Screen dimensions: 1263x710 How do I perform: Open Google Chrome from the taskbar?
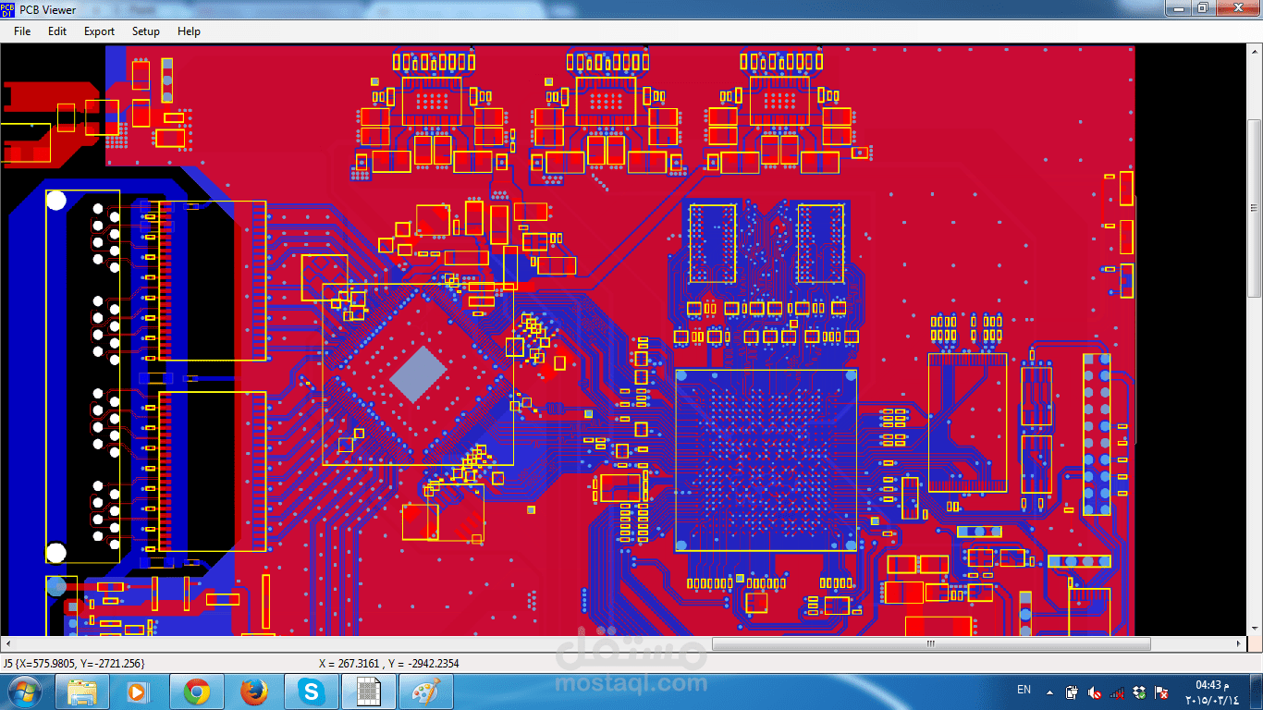pos(195,692)
